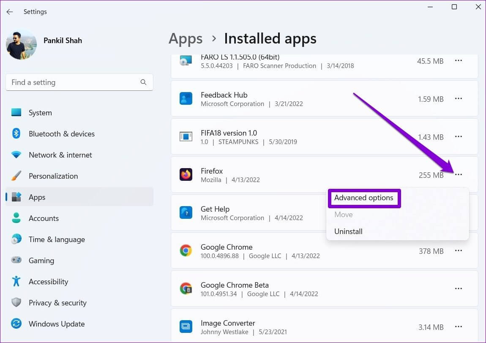Open more options for Feedback Hub
This screenshot has width=486, height=343.
pos(459,98)
